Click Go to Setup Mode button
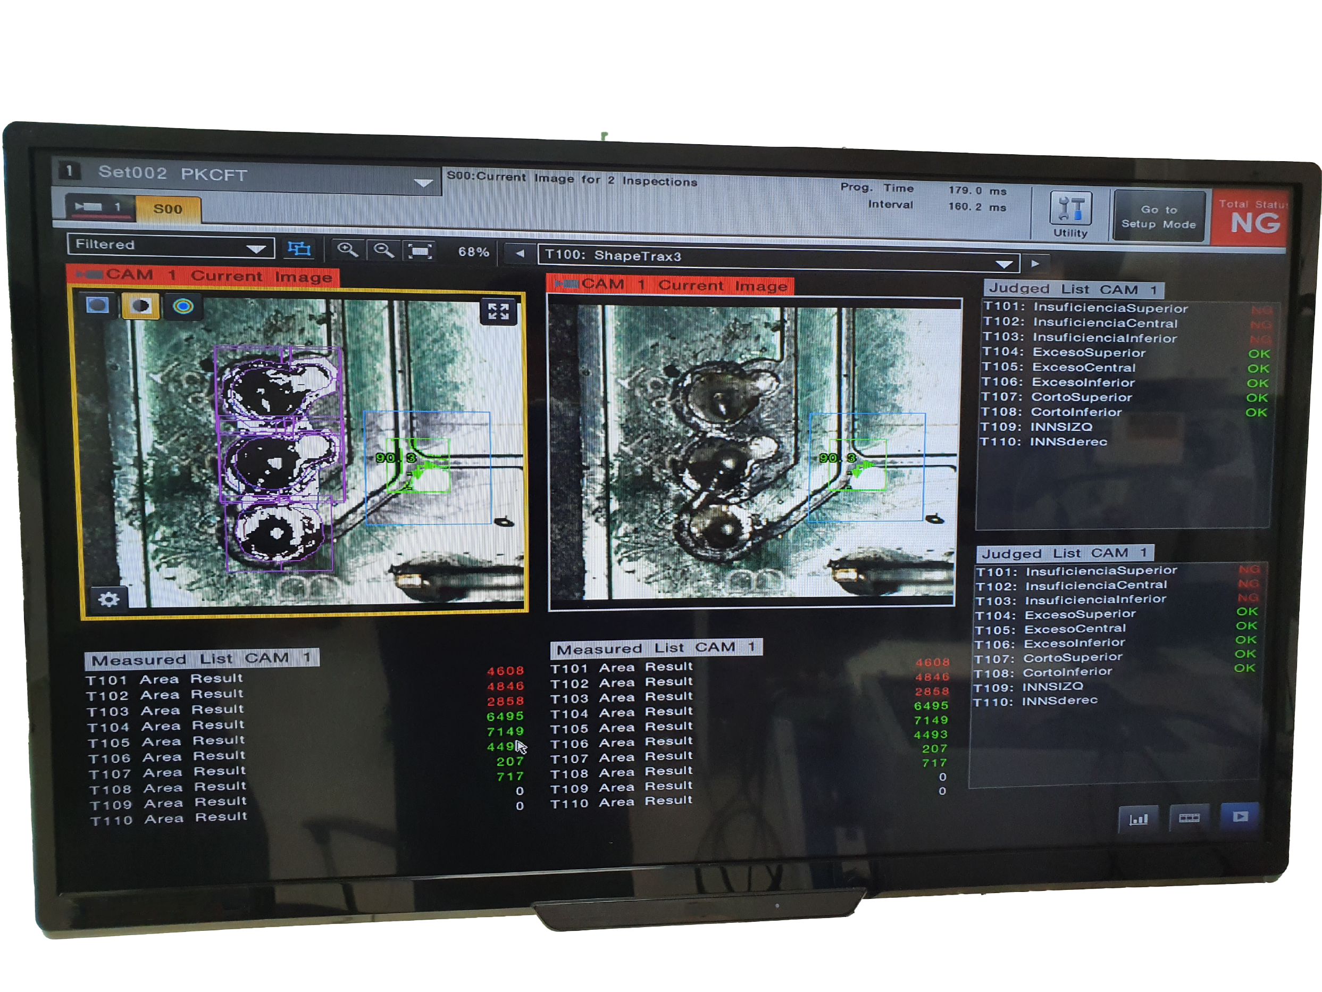Image resolution: width=1322 pixels, height=992 pixels. 1159,216
